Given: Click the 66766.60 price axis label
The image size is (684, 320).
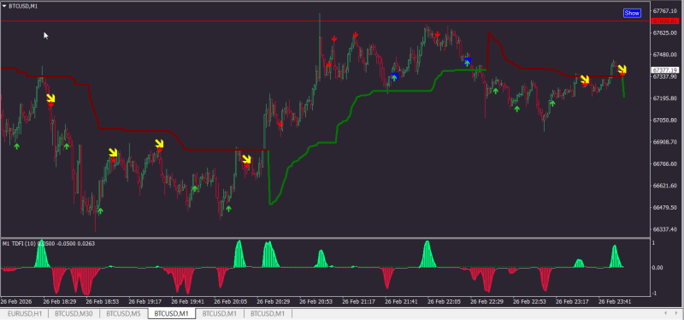Looking at the screenshot, I should (665, 163).
